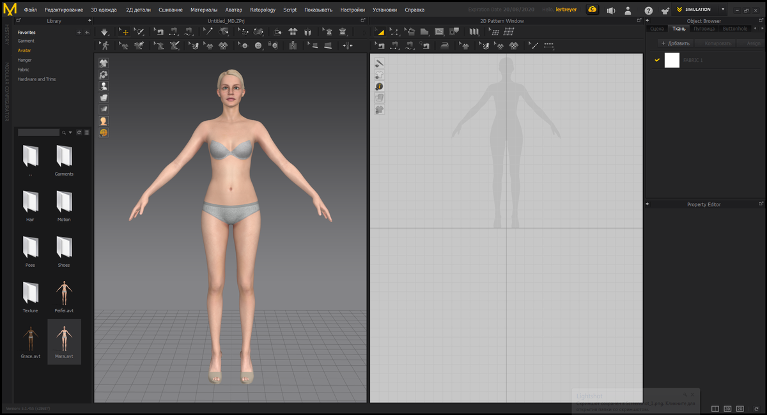Switch to the Пуговица tab
Image resolution: width=767 pixels, height=415 pixels.
pyautogui.click(x=704, y=29)
